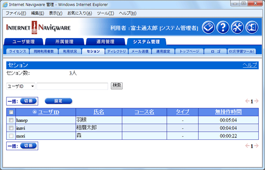
Task: Click the name 相靡太郎 in table
Action: pyautogui.click(x=87, y=128)
